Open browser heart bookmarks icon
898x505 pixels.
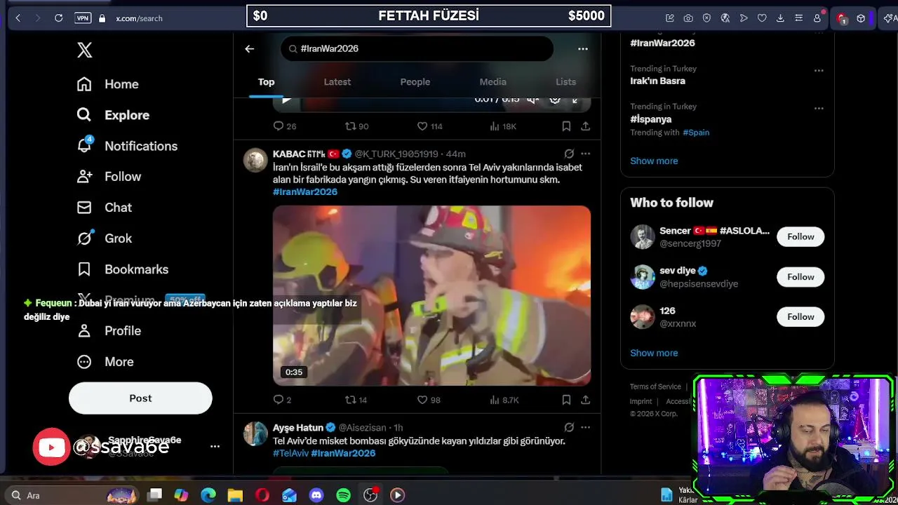click(x=762, y=18)
